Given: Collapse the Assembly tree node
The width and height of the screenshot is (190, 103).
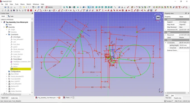Looking at the screenshot, I should (x=4, y=27).
